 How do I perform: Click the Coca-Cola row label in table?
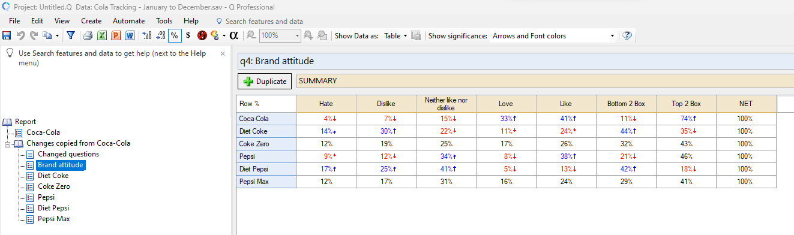click(x=266, y=119)
